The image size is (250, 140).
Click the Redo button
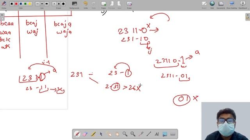[x=94, y=5]
